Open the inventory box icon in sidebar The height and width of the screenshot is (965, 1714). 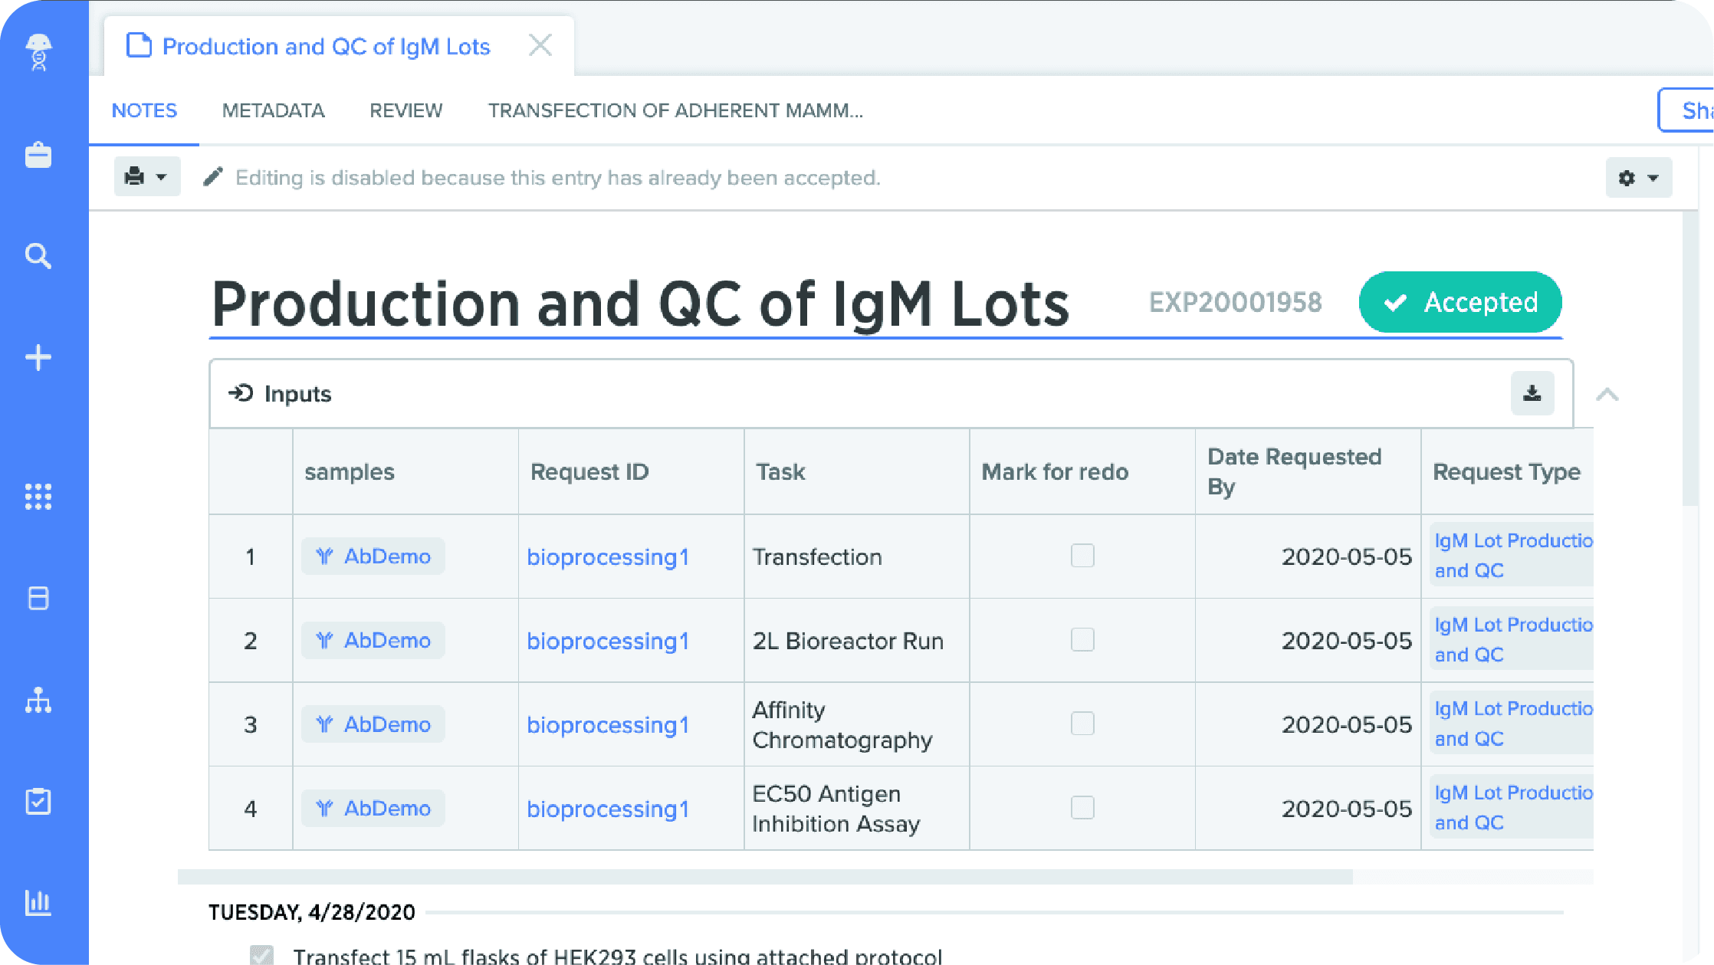[38, 598]
